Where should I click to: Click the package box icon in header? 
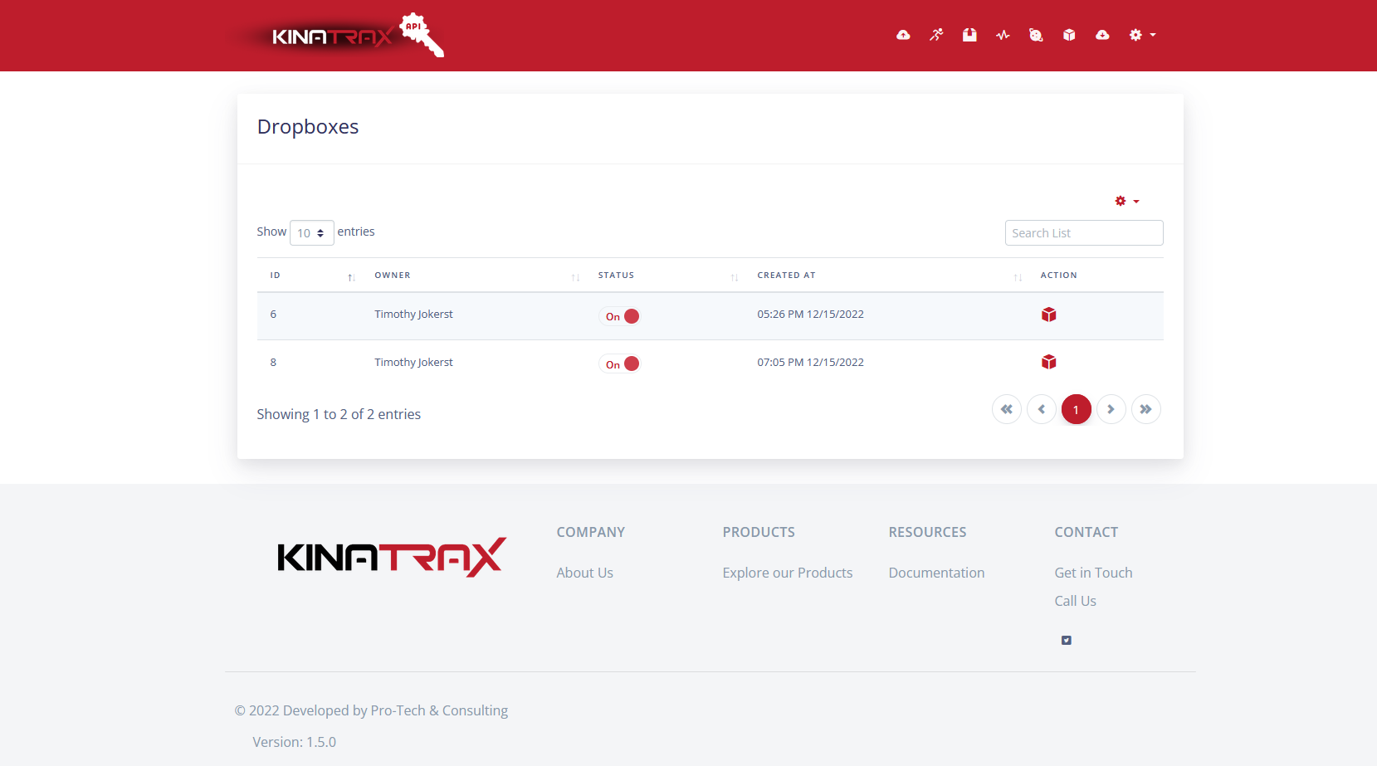[x=969, y=35]
